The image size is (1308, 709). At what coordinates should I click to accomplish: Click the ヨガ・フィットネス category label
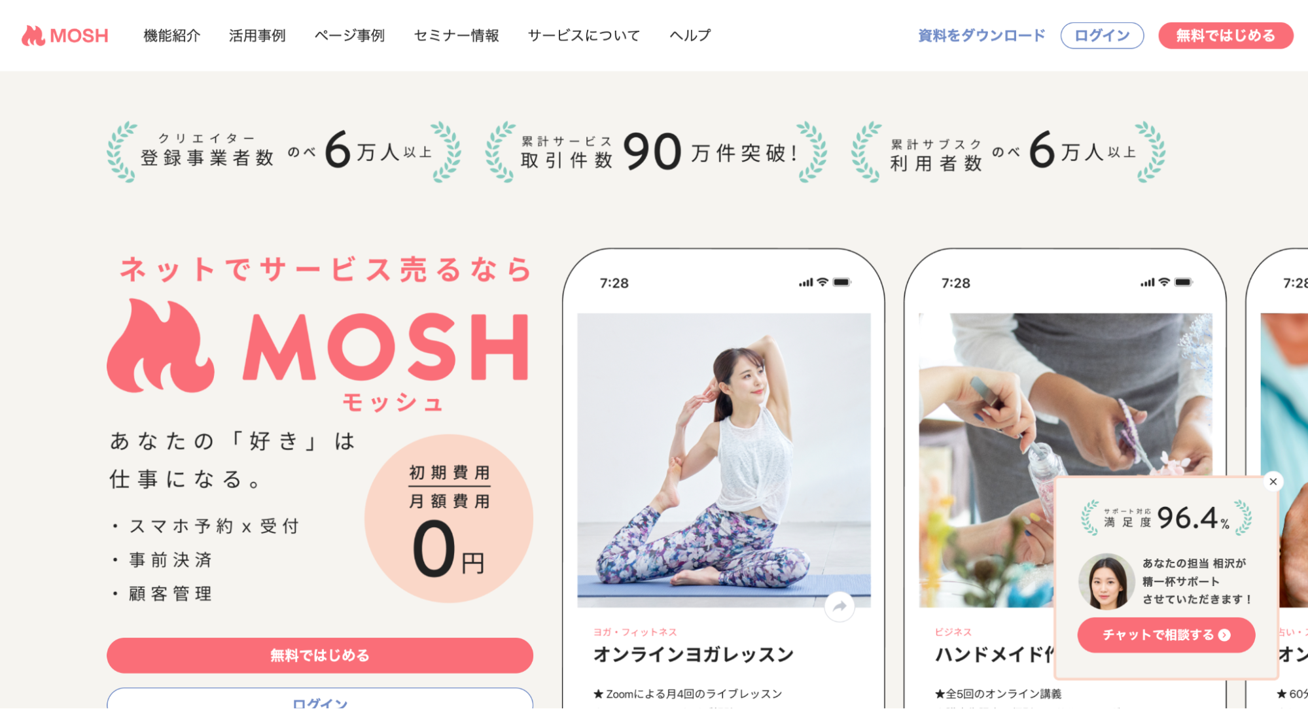[635, 632]
